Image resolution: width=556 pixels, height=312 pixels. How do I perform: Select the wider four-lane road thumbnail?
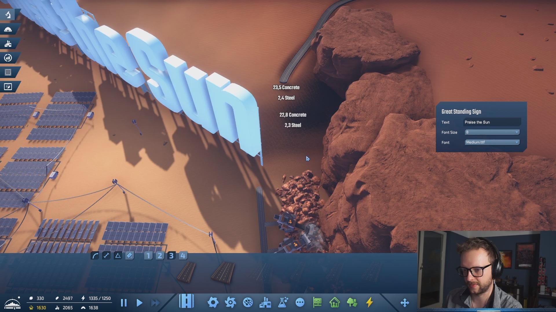pos(223,272)
